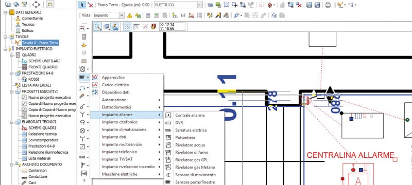This screenshot has width=412, height=185.
Task: Open Relazione tecnica document
Action: click(x=43, y=134)
